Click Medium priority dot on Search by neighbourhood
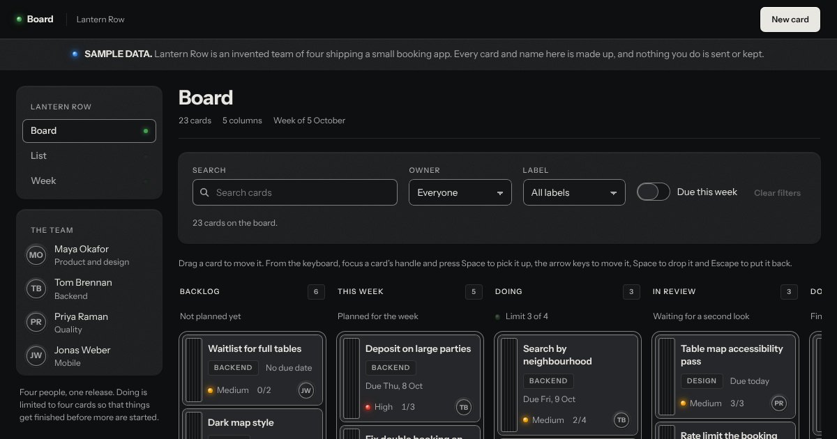The height and width of the screenshot is (439, 837). [x=526, y=420]
